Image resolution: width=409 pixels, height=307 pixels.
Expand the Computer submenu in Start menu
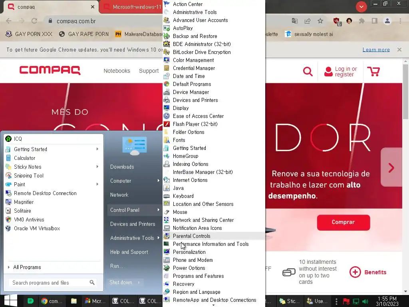click(x=158, y=181)
